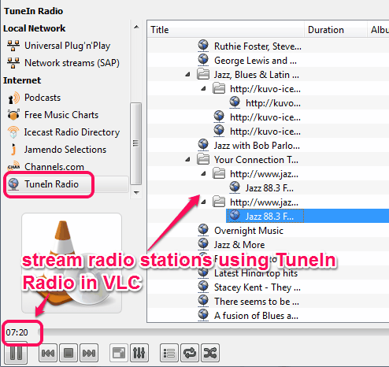Open the extended settings equalizer icon
389x367 pixels.
139,353
